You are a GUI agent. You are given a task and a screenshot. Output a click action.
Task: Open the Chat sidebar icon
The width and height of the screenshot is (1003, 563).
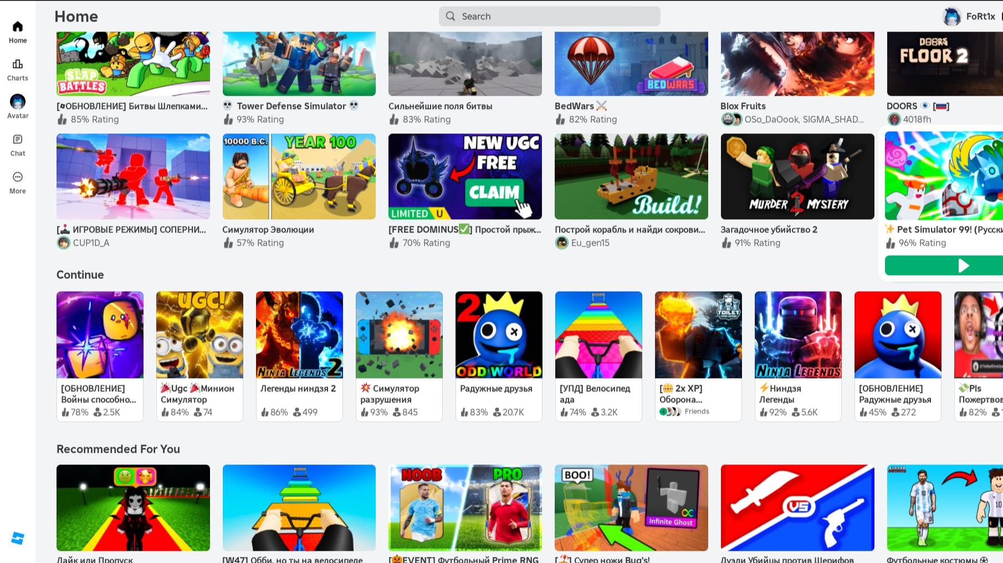tap(18, 140)
